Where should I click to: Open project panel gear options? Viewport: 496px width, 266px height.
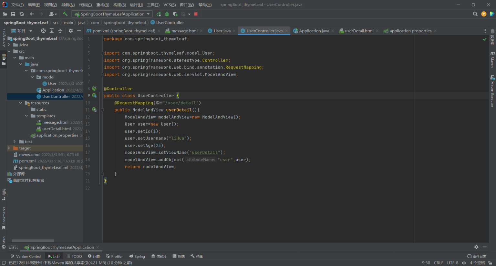(x=71, y=31)
